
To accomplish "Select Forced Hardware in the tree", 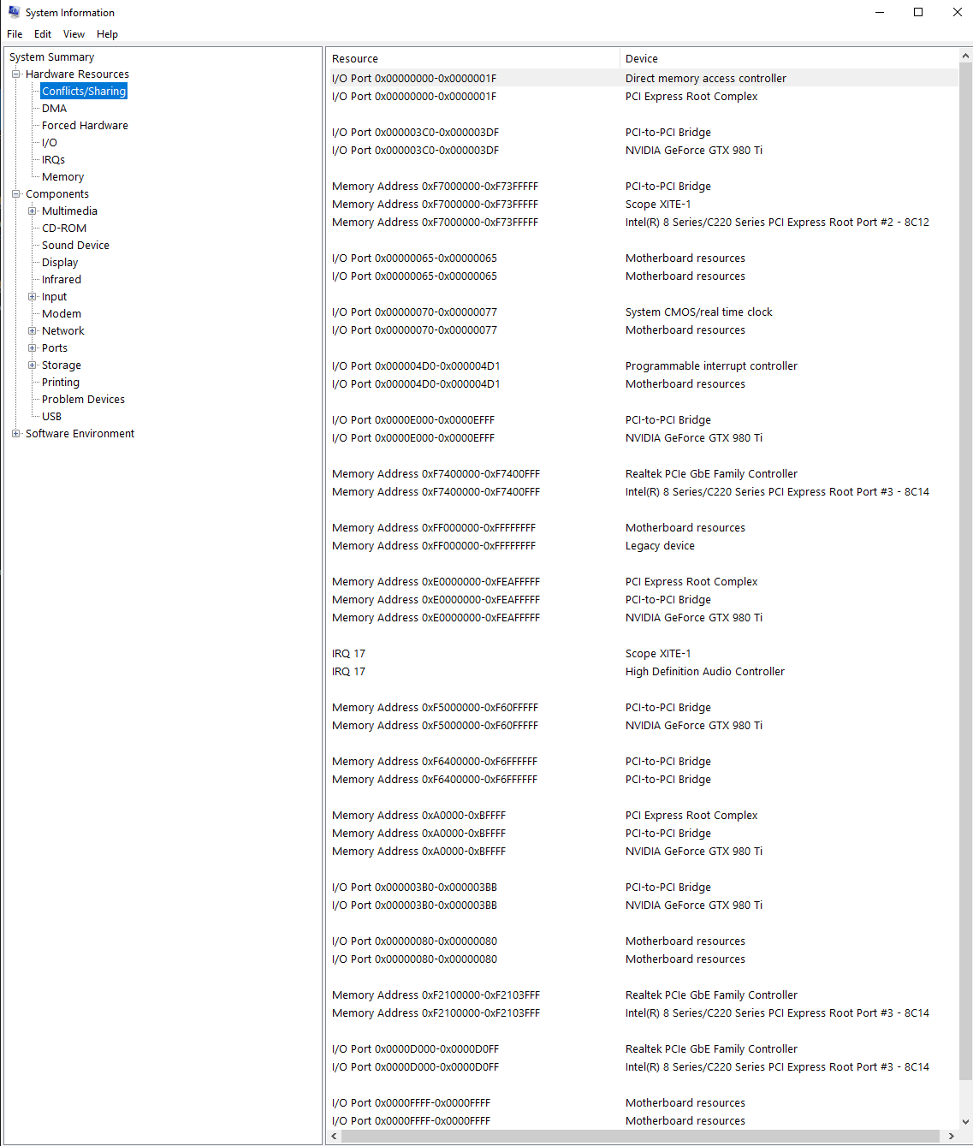I will (85, 126).
